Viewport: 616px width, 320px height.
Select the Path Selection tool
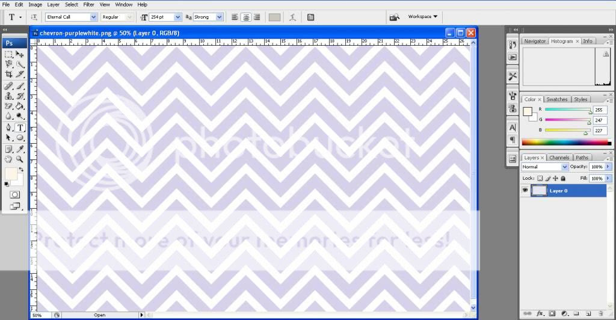(x=8, y=138)
